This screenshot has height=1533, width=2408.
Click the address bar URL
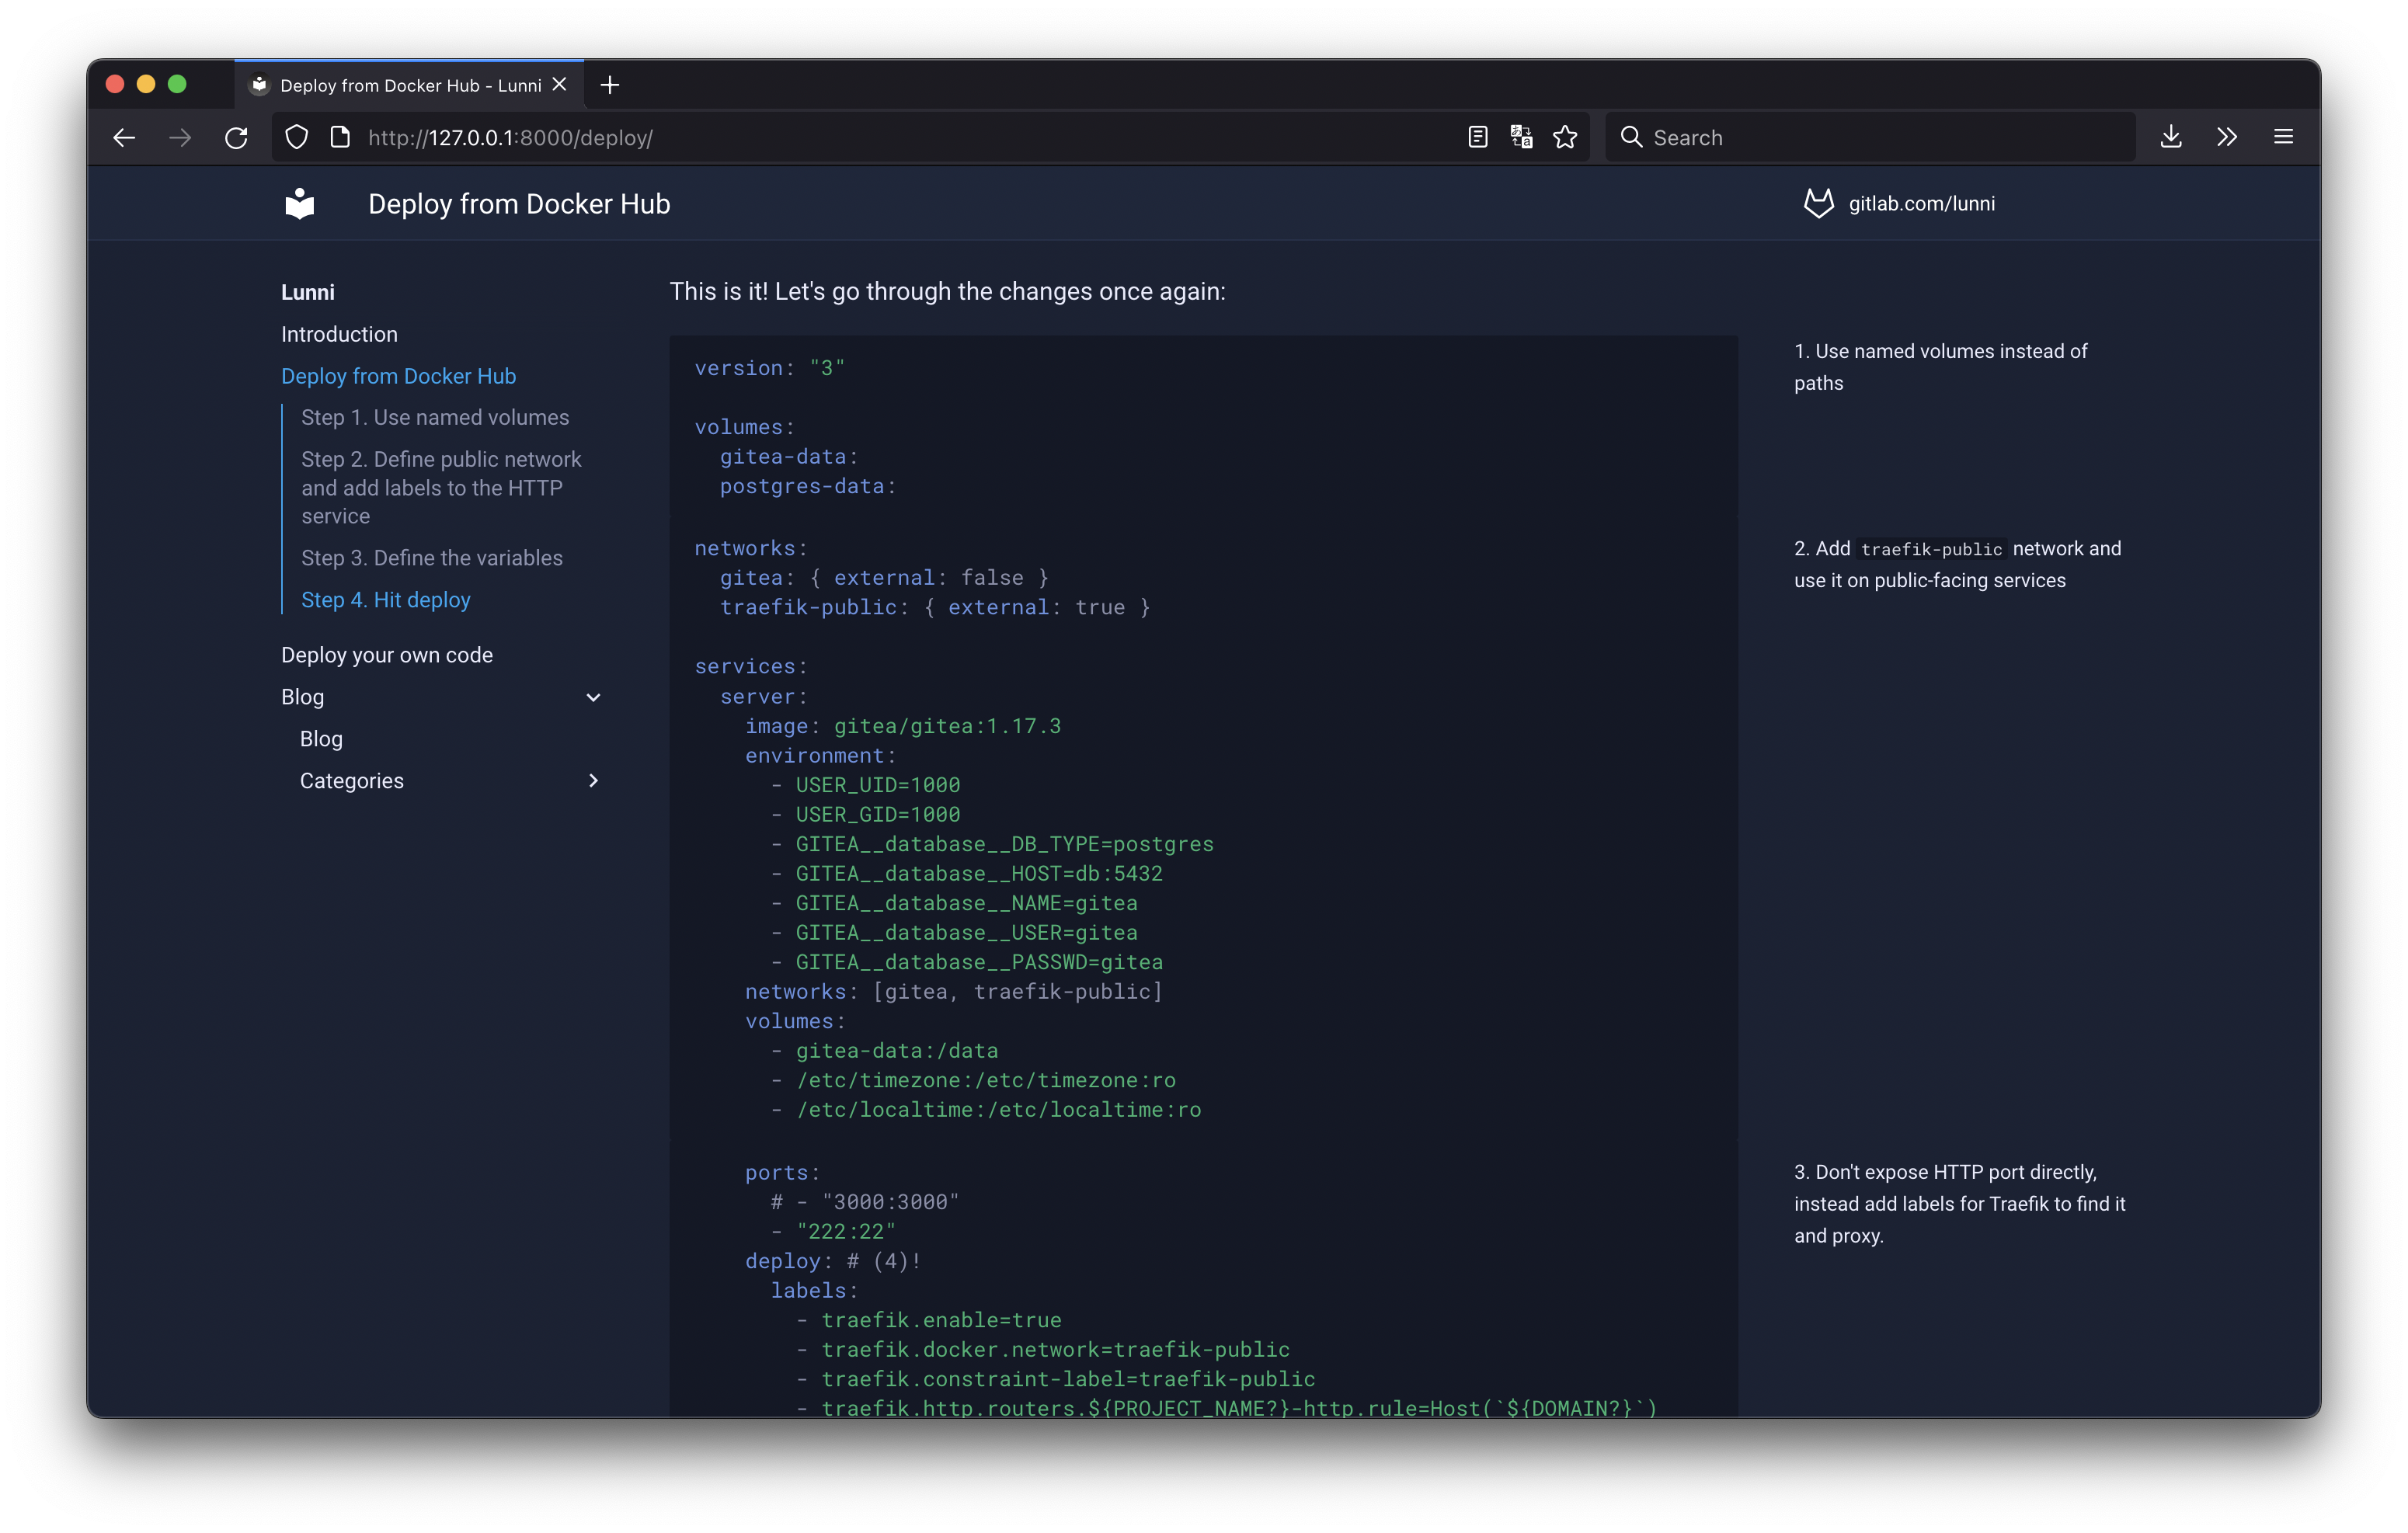pos(510,137)
